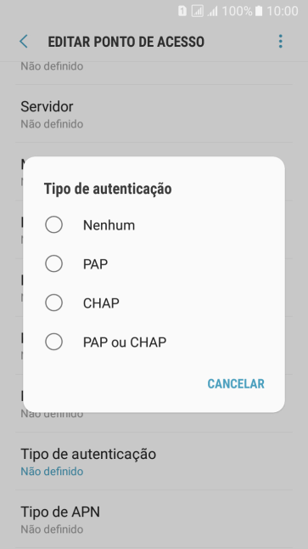Tap the 10:00 clock in status bar
The image size is (308, 549).
pos(283,11)
